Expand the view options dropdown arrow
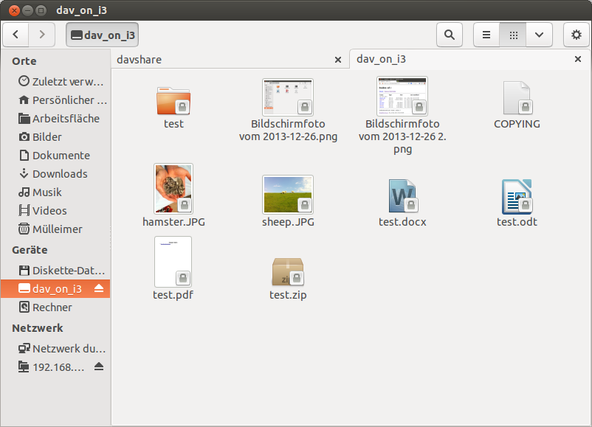 coord(540,35)
